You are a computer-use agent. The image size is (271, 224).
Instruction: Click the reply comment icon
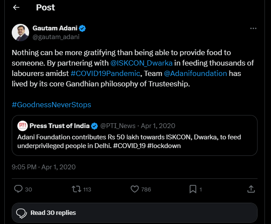pos(18,189)
